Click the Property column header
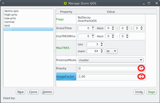The image size is (160, 103). (66, 12)
